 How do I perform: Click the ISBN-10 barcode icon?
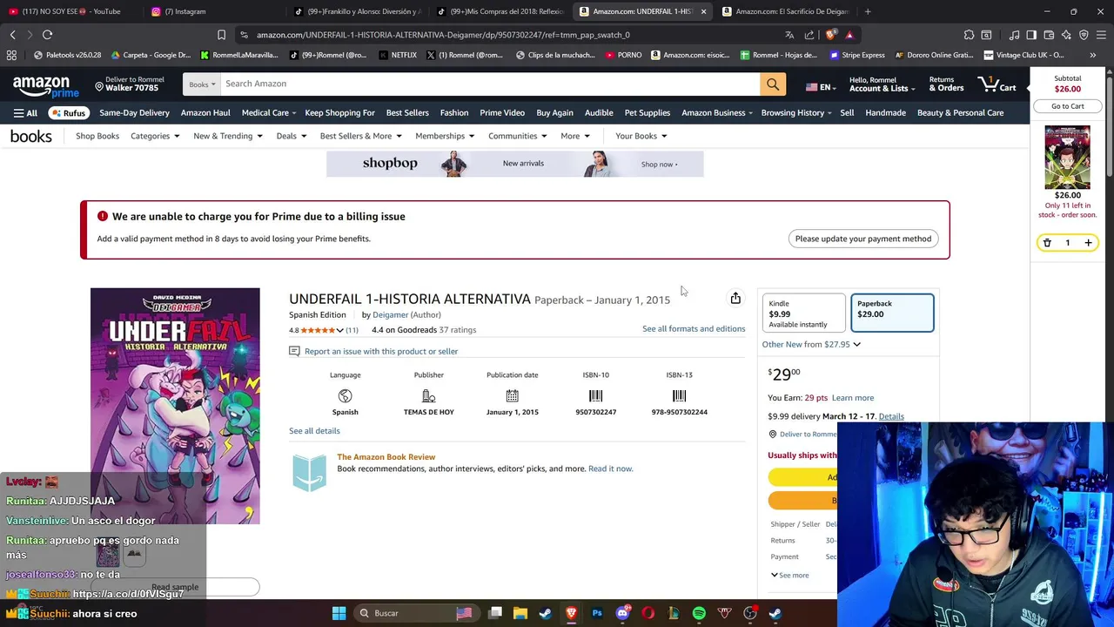(595, 396)
